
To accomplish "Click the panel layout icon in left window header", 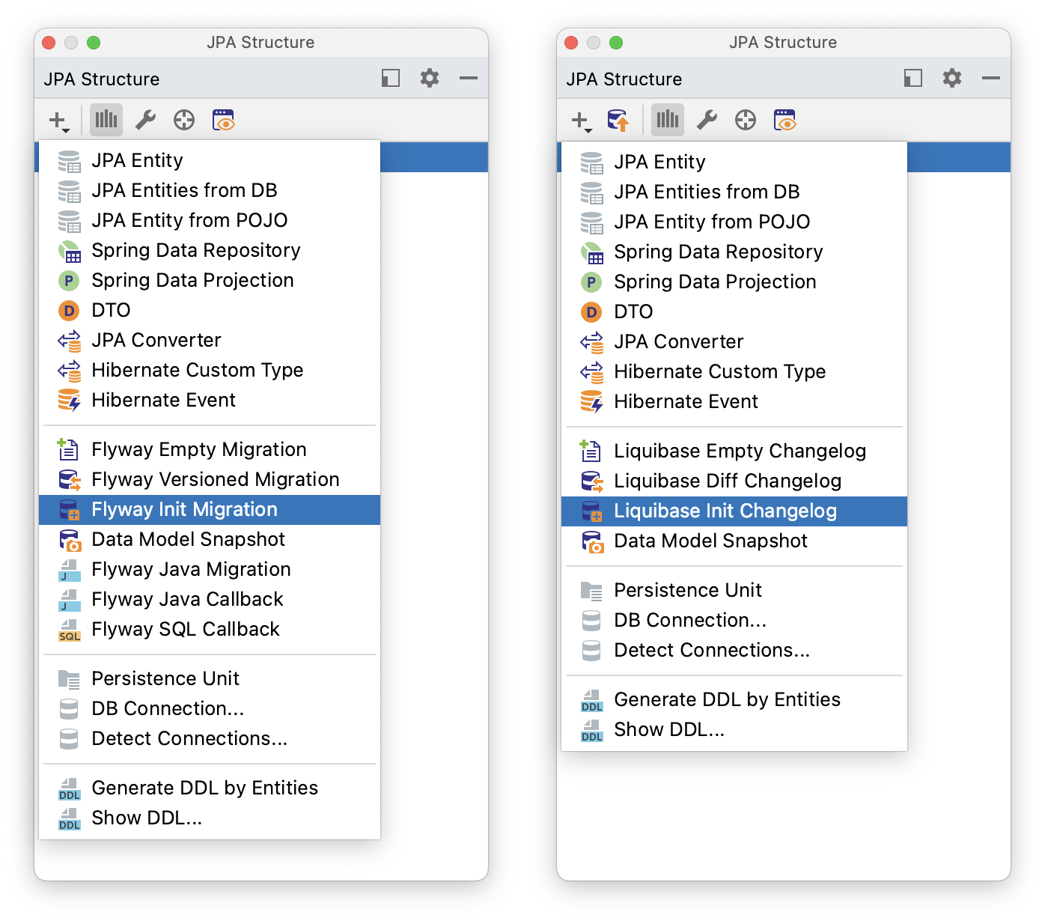I will pyautogui.click(x=391, y=78).
